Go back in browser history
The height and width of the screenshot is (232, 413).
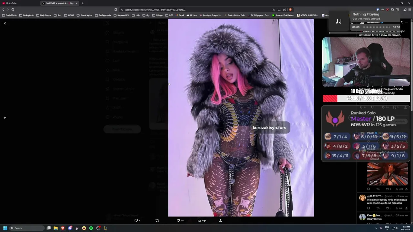[x=3, y=10]
